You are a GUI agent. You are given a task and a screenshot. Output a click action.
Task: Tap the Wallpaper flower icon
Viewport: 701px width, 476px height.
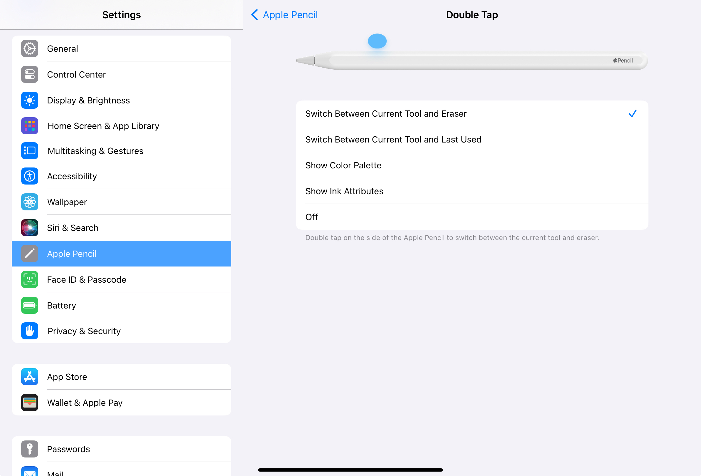click(x=30, y=202)
